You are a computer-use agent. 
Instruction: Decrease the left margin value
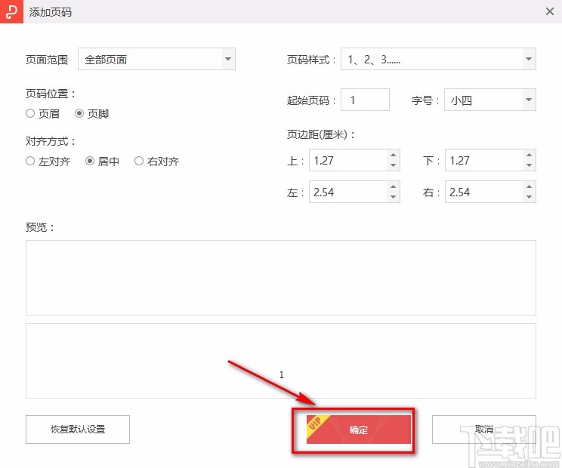tap(393, 197)
